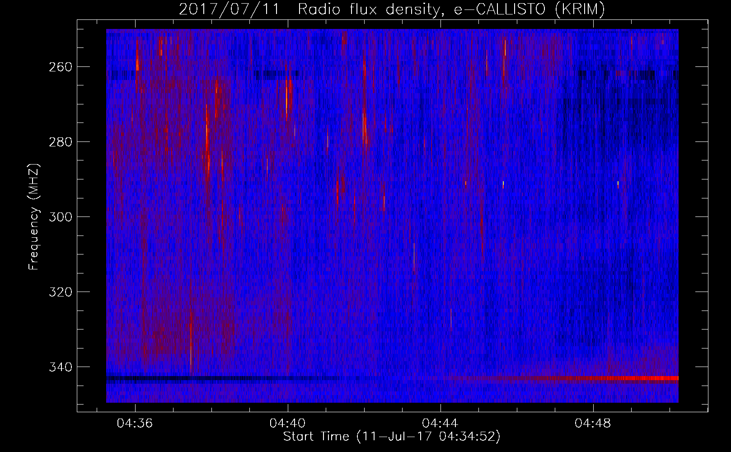Click the 'Frequency (MHZ)' axis label
Image resolution: width=731 pixels, height=452 pixels.
click(34, 217)
